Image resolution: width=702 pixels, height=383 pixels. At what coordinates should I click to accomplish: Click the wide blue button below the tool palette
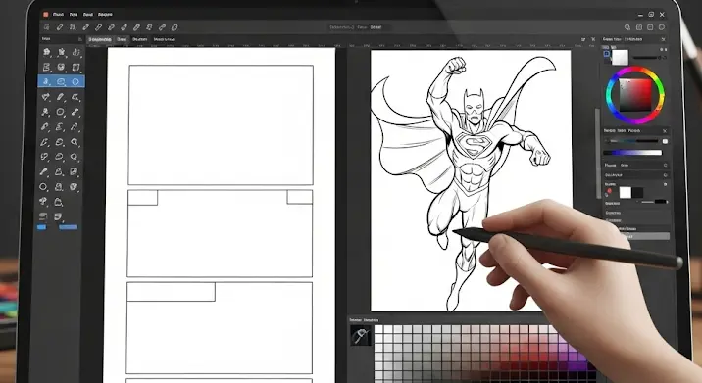[x=68, y=227]
